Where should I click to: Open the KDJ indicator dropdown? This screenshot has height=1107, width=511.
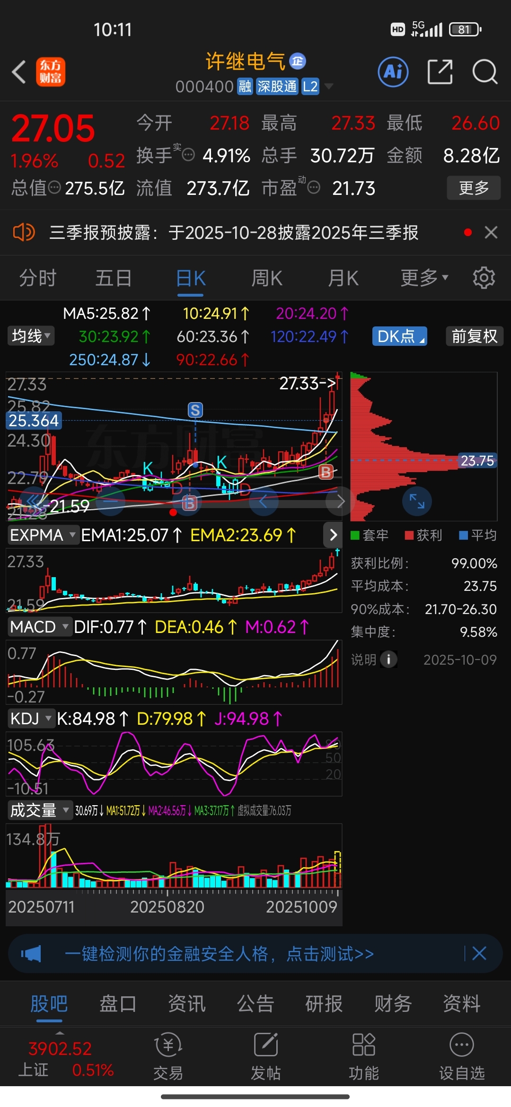(31, 719)
